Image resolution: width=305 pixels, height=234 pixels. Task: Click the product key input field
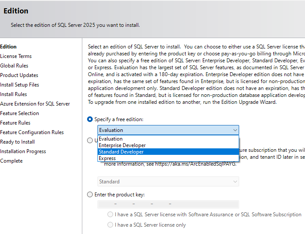point(168,204)
